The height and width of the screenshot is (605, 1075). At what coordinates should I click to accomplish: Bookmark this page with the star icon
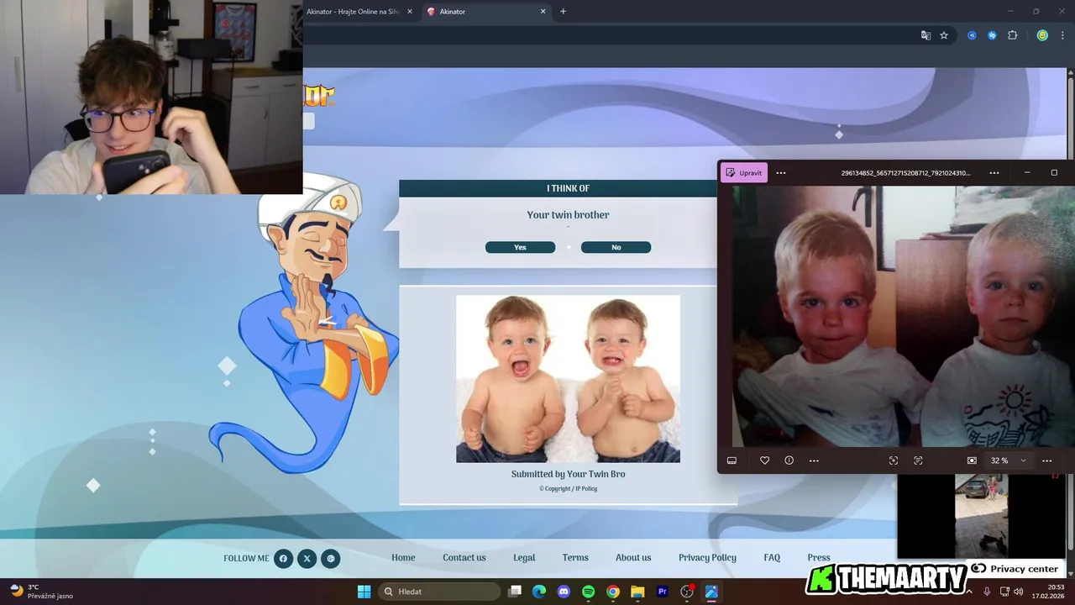click(944, 35)
